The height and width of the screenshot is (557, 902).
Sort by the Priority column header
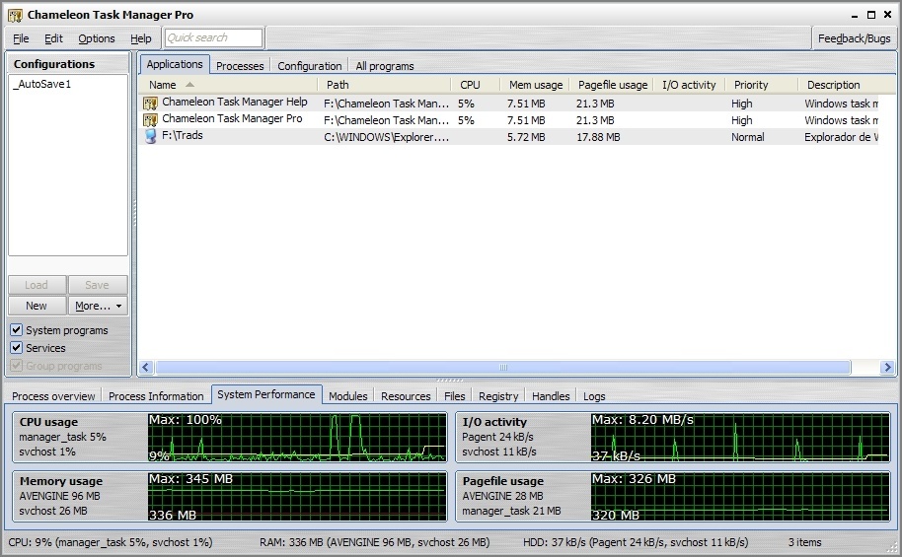(x=762, y=85)
